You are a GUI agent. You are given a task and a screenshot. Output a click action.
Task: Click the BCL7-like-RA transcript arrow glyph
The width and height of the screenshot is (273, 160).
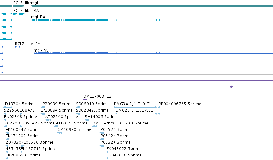(19, 14)
